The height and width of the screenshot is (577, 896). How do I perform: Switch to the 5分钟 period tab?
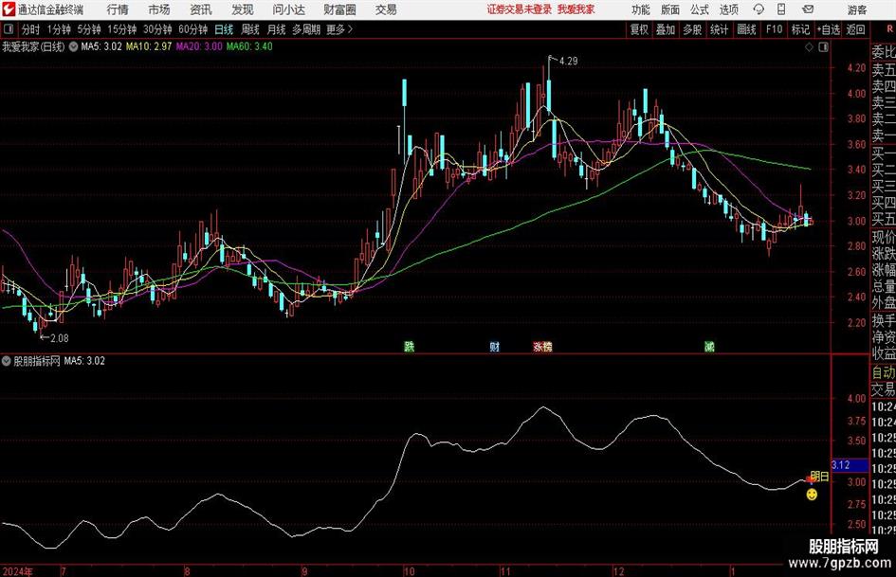(89, 29)
